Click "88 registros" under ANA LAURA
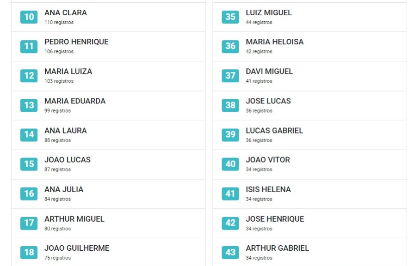 tap(58, 140)
